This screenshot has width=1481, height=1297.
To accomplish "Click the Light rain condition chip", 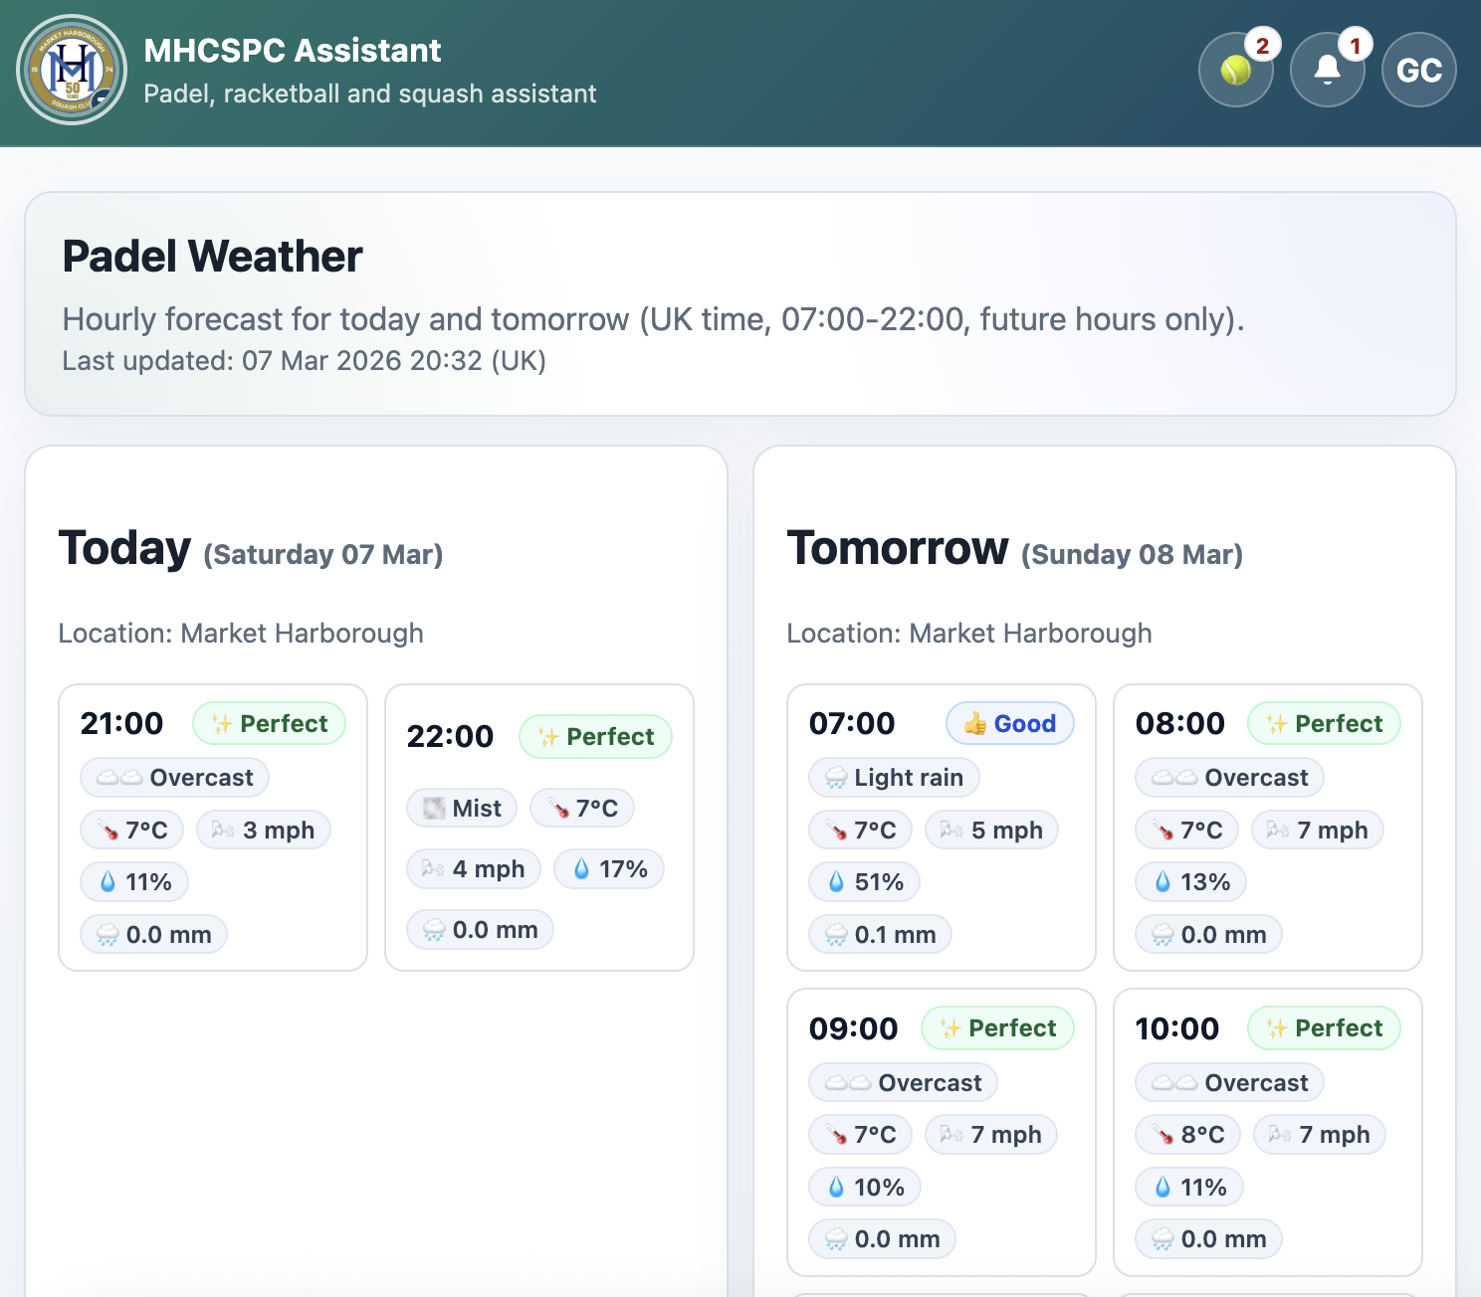I will click(x=893, y=777).
